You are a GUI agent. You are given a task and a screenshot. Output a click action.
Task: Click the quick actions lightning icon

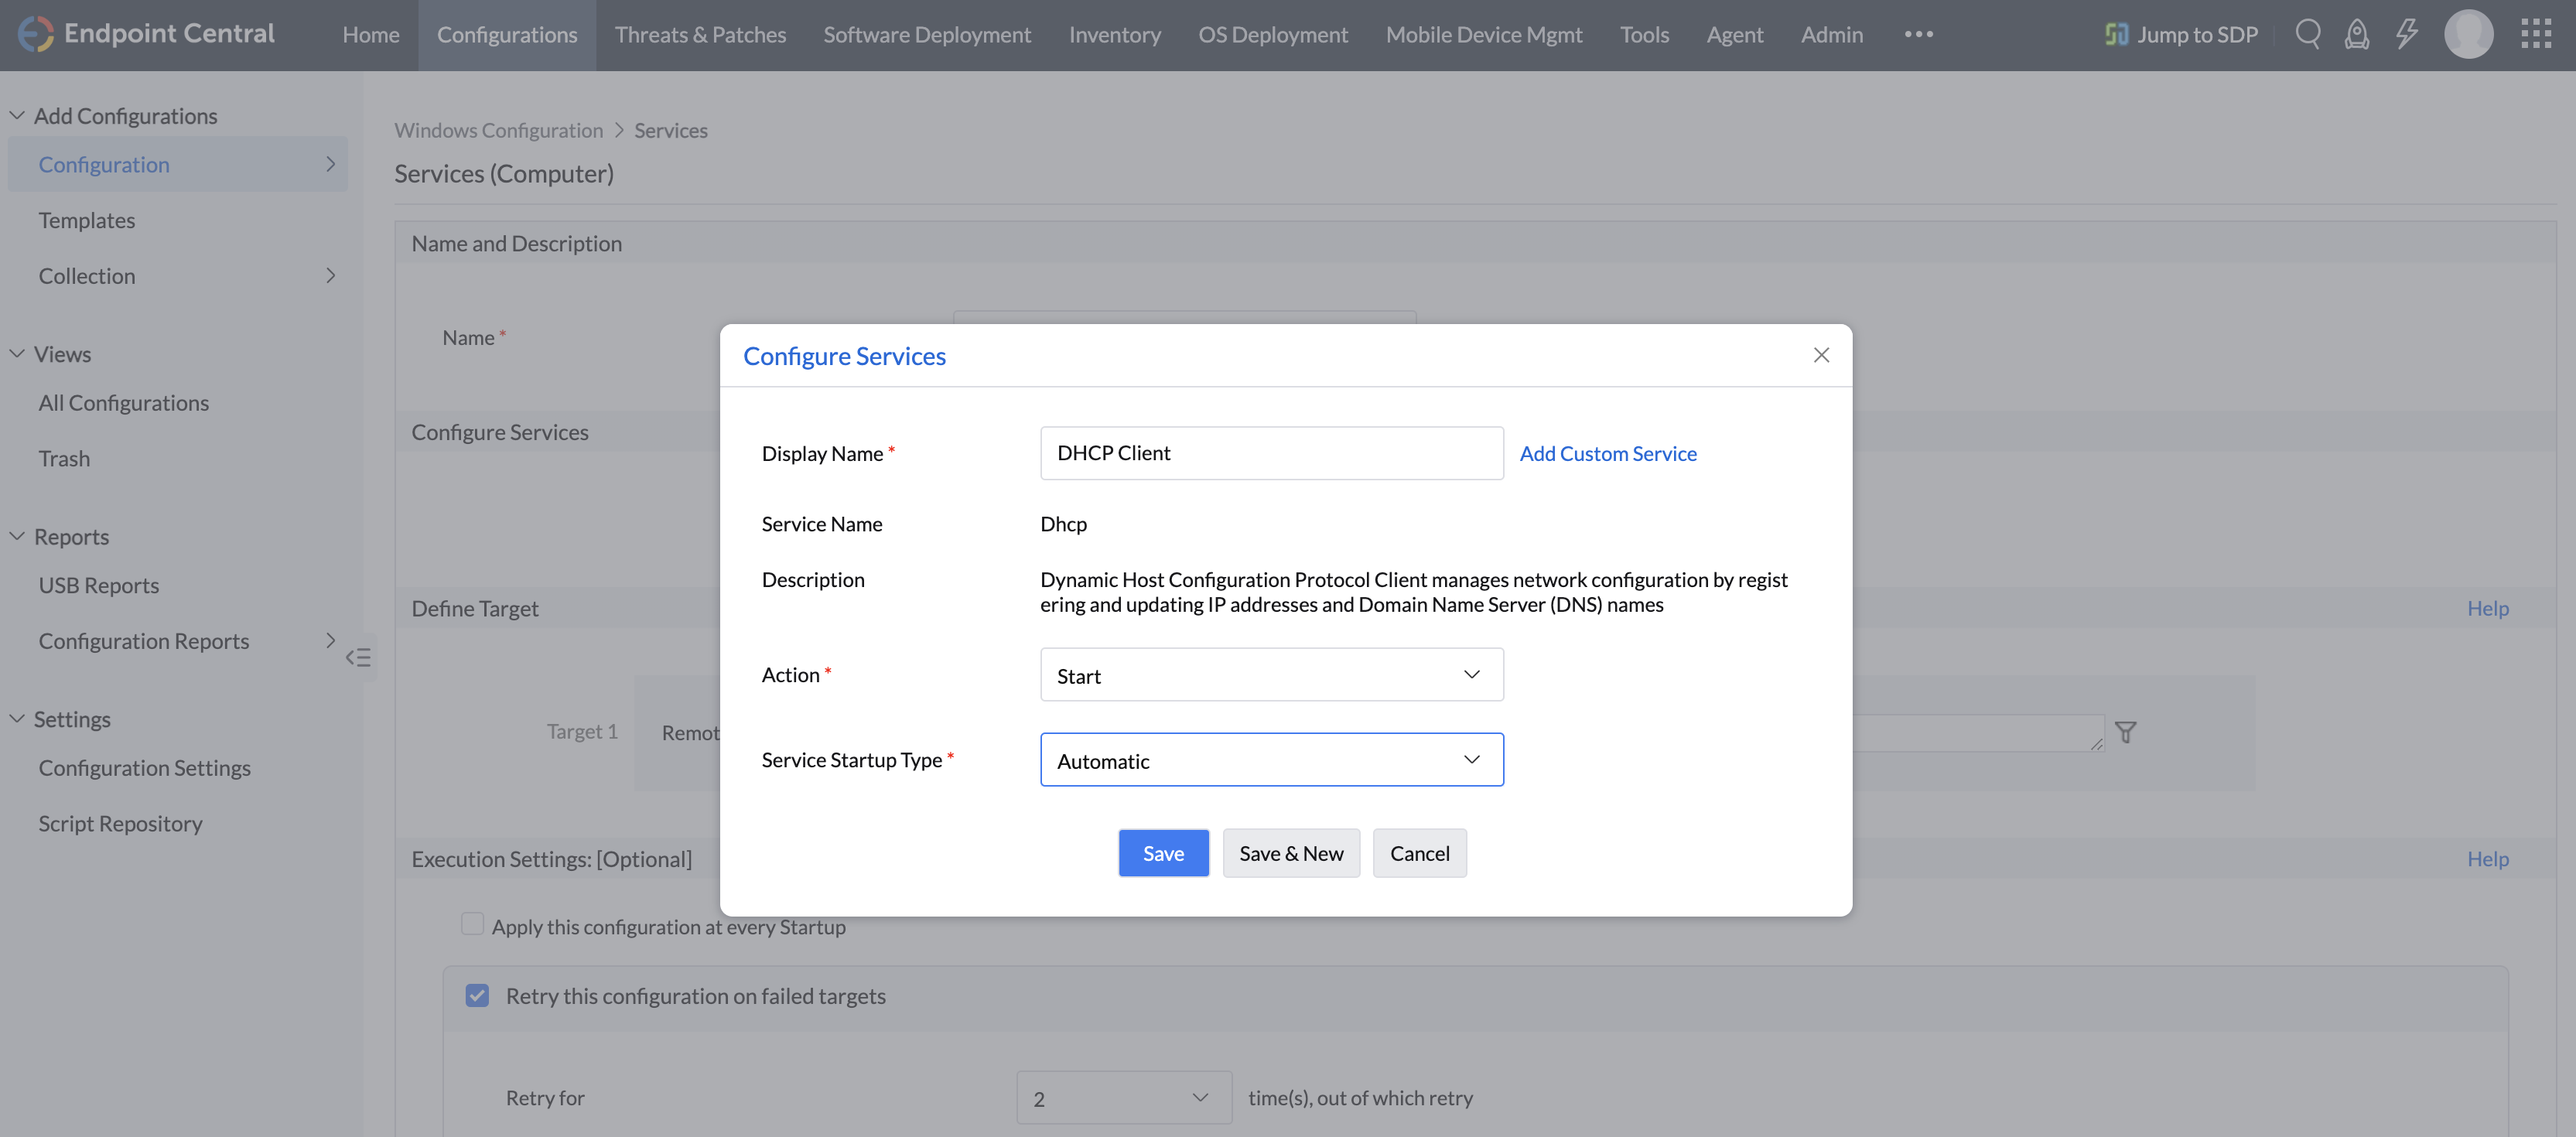(x=2407, y=33)
